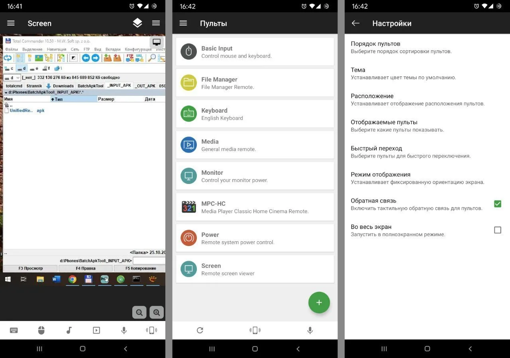510x358 pixels.
Task: Click the F5 Копирование button
Action: (139, 268)
